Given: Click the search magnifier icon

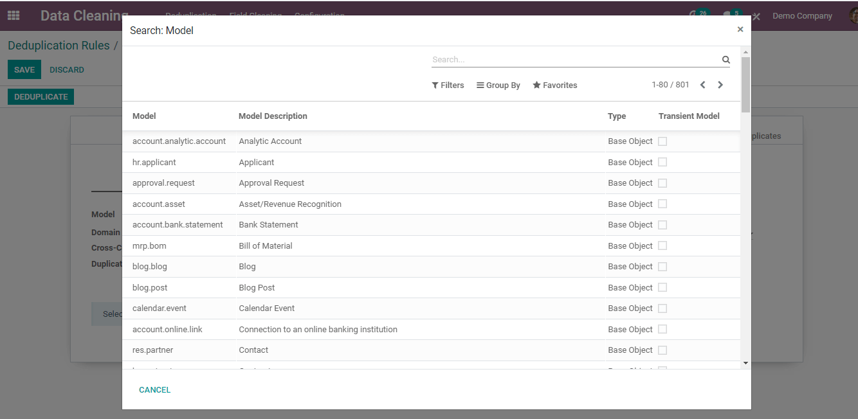Looking at the screenshot, I should (726, 60).
